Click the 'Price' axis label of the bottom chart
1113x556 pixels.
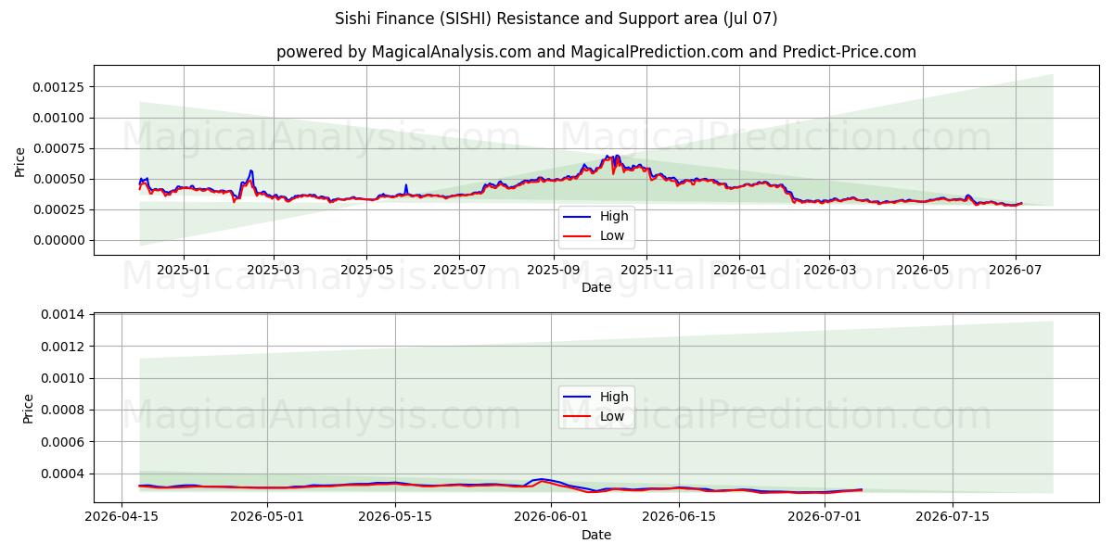tap(28, 409)
